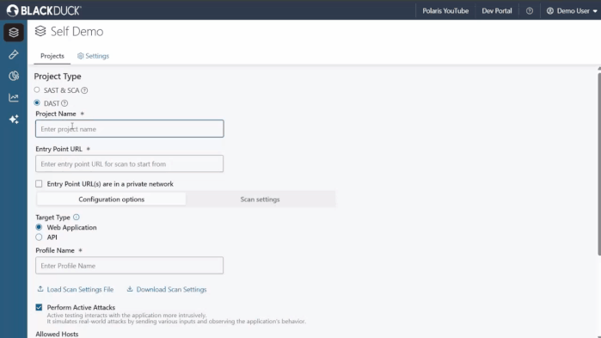The width and height of the screenshot is (601, 338).
Task: Click the SAST & SCA help tooltip icon
Action: point(84,90)
